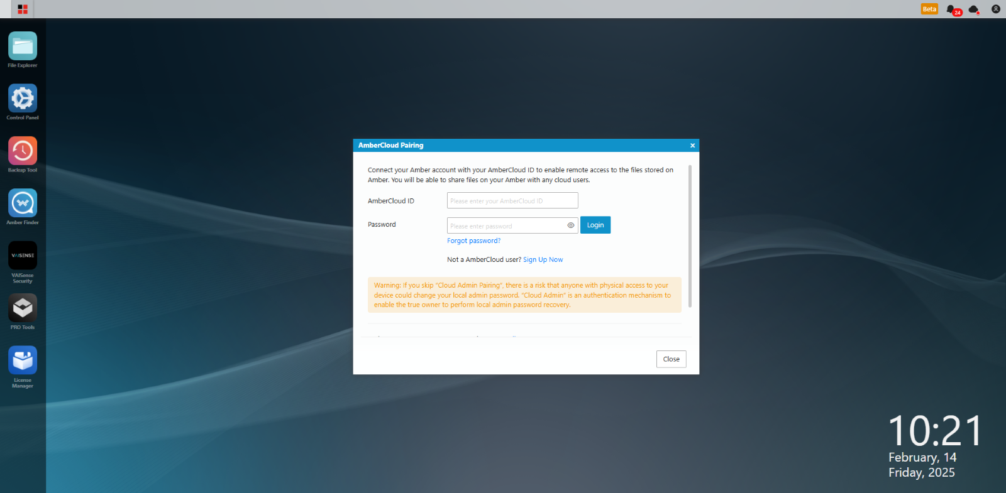The image size is (1006, 493).
Task: Focus the Password input field
Action: point(512,225)
